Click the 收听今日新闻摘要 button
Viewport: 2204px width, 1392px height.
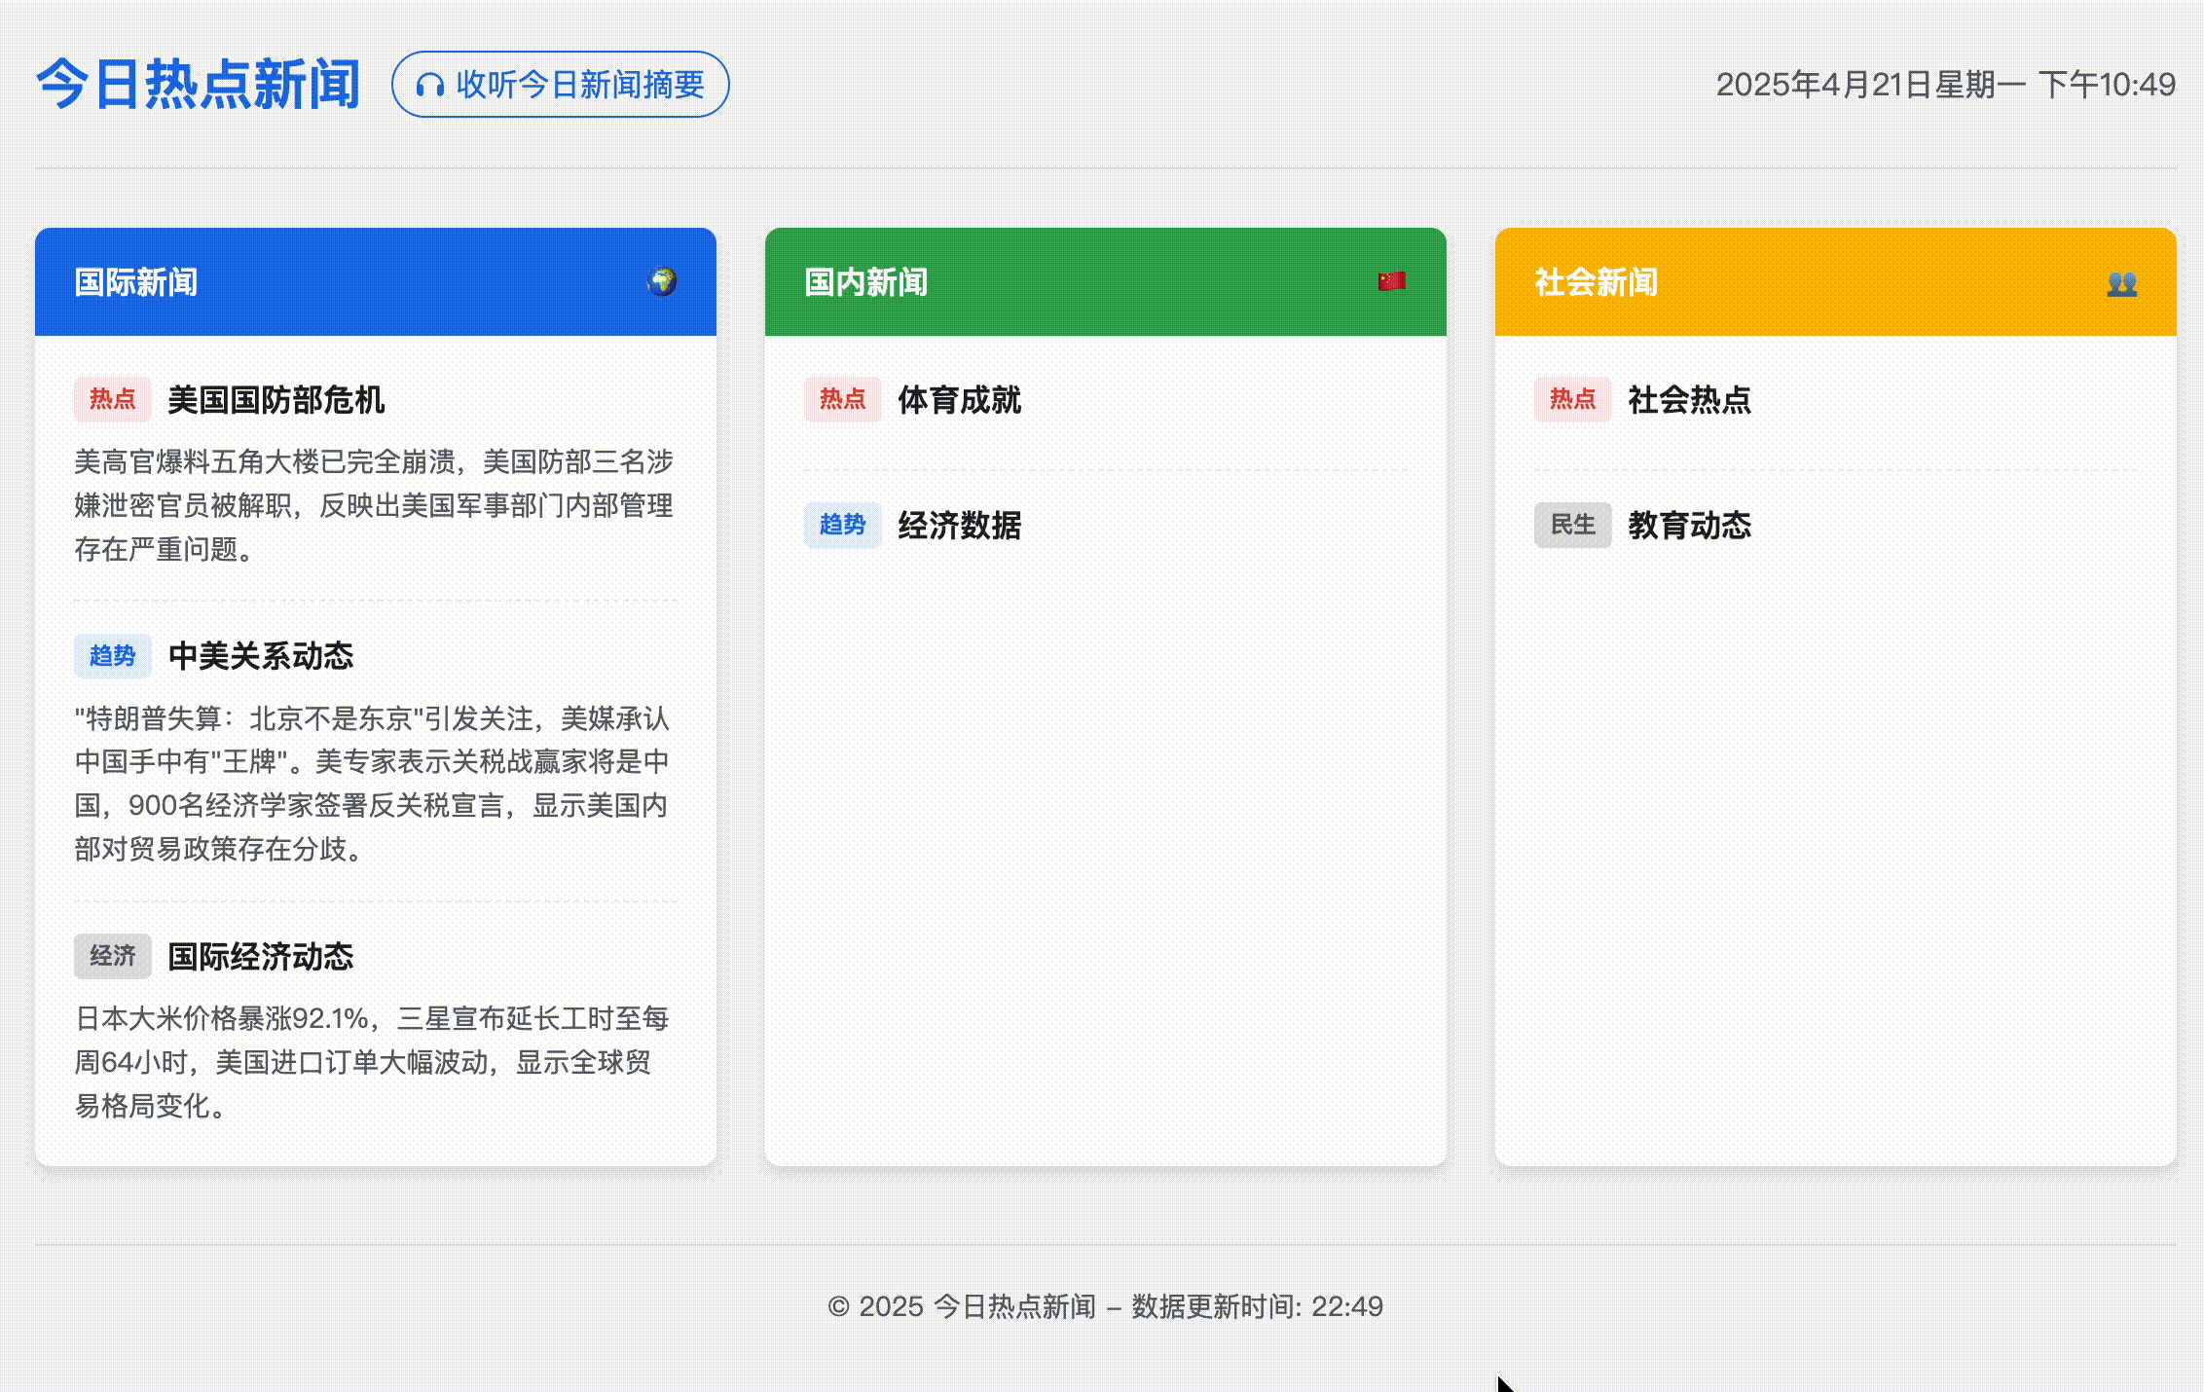click(560, 85)
